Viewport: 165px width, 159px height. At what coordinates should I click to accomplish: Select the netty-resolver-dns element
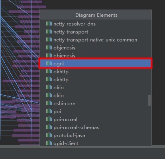[x=96, y=24]
